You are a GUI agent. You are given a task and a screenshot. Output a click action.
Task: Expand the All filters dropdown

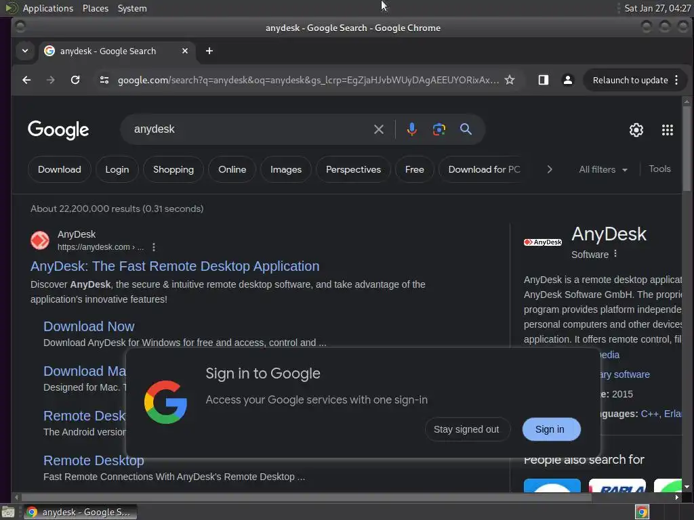pos(603,169)
